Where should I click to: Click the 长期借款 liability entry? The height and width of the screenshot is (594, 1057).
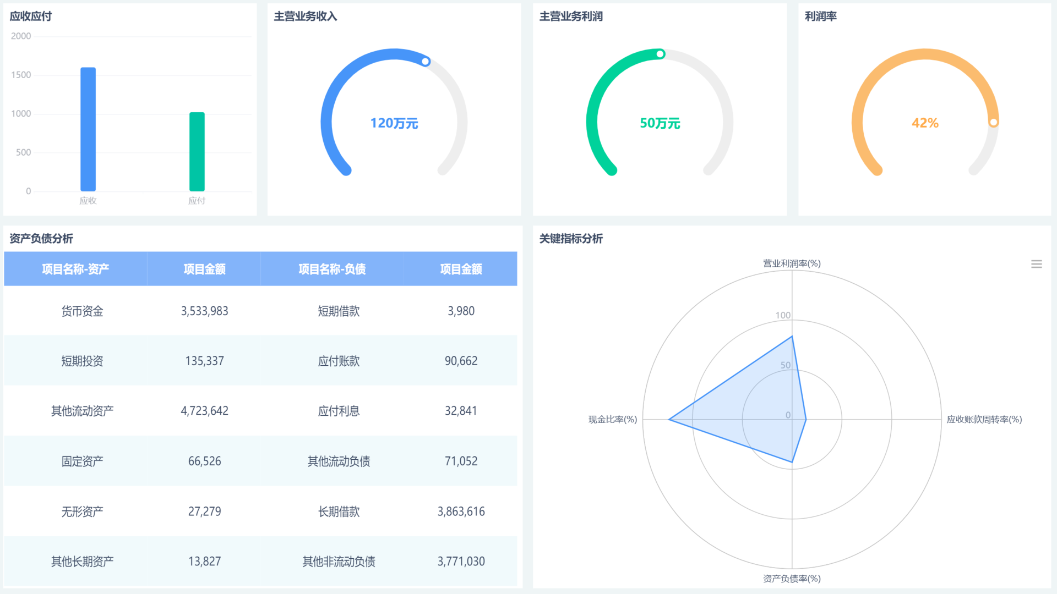pyautogui.click(x=337, y=511)
